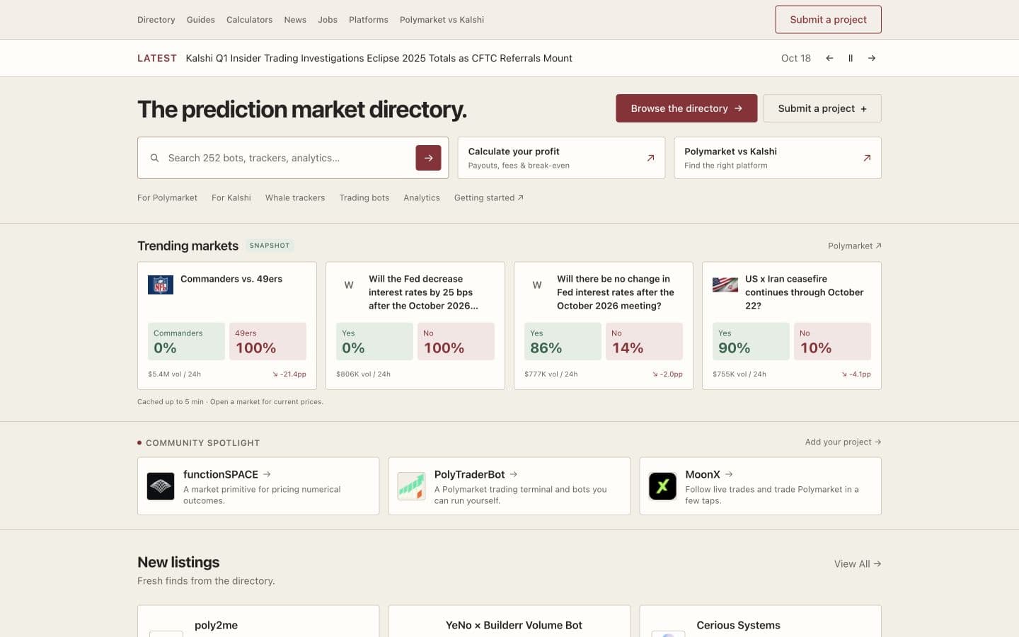
Task: Select the Whale trackers filter link
Action: 295,197
